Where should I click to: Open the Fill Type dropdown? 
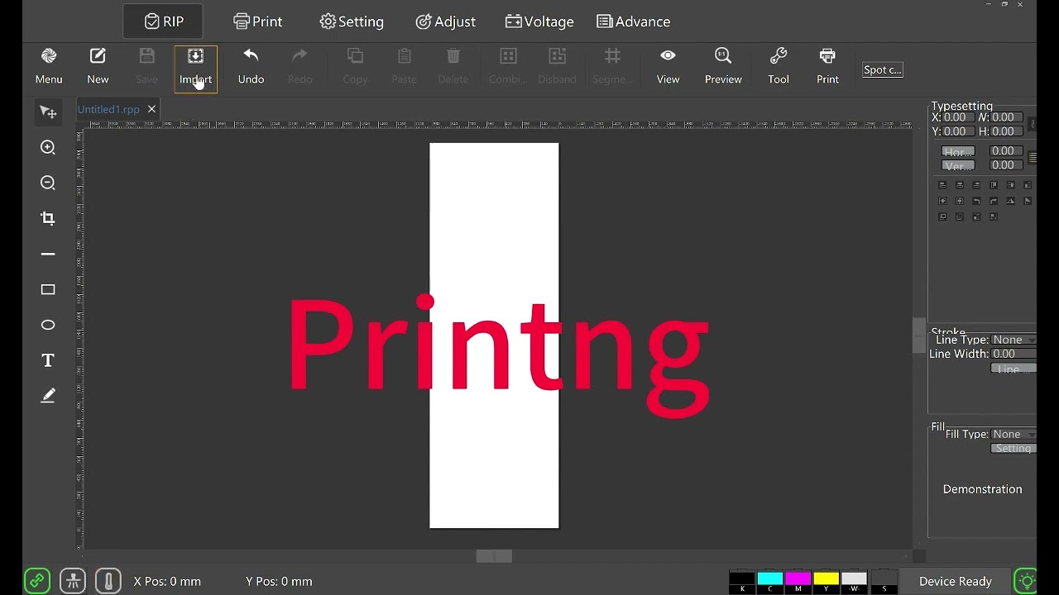(1013, 434)
